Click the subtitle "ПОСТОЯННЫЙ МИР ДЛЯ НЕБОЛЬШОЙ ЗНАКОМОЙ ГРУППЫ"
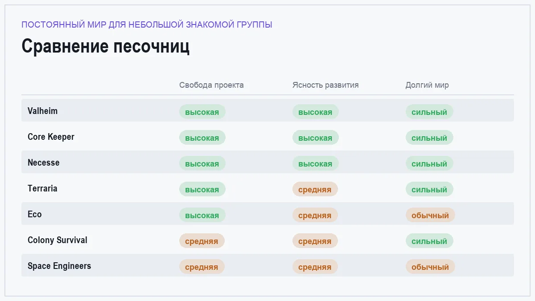Viewport: 535px width, 301px height. (147, 24)
